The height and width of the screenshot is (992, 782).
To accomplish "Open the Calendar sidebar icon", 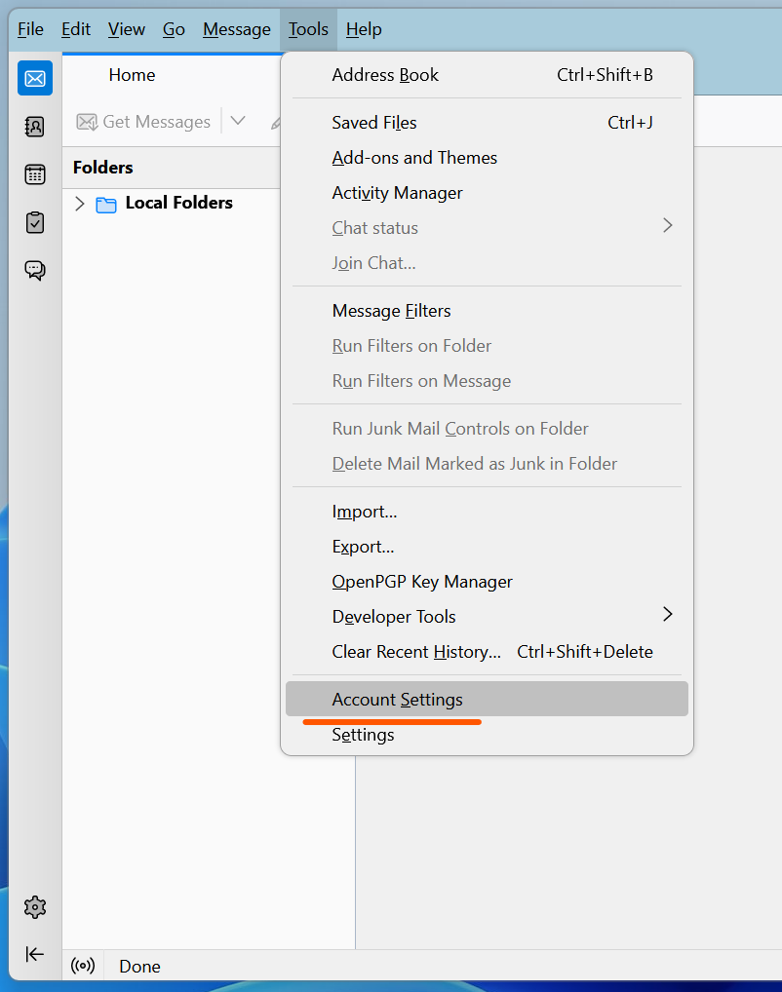I will point(35,174).
